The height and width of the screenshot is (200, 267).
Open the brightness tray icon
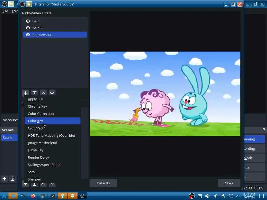click(215, 196)
